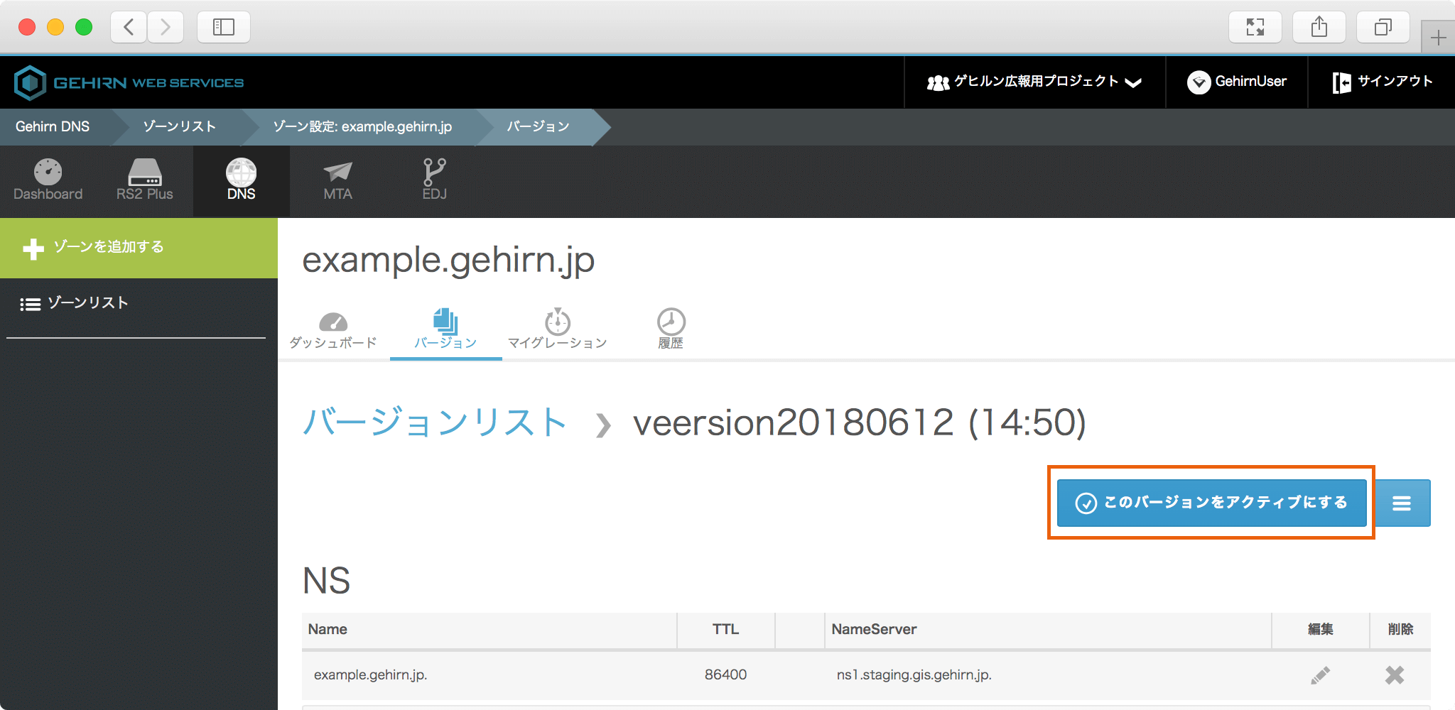Click the edit pencil for example.gehirn.jp. record
Viewport: 1455px width, 710px height.
(x=1320, y=675)
